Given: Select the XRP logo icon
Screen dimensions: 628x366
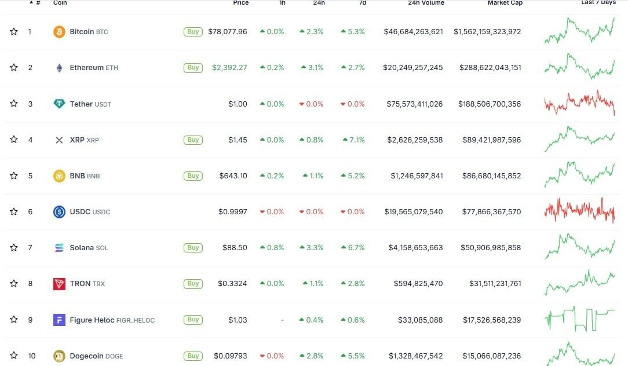Looking at the screenshot, I should pyautogui.click(x=59, y=140).
